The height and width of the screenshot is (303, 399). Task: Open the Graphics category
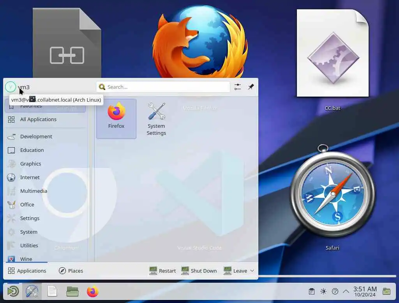[x=45, y=164]
